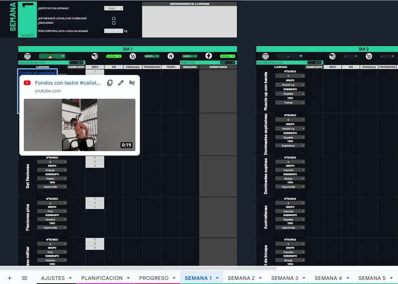398x284 pixels.
Task: Open the PROGRESO tab options arrow
Action: (174, 278)
